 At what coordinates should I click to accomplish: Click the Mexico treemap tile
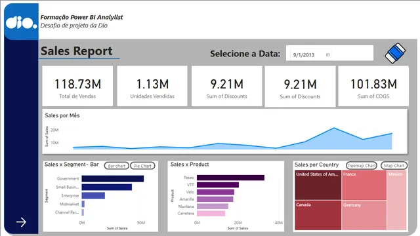pyautogui.click(x=396, y=200)
